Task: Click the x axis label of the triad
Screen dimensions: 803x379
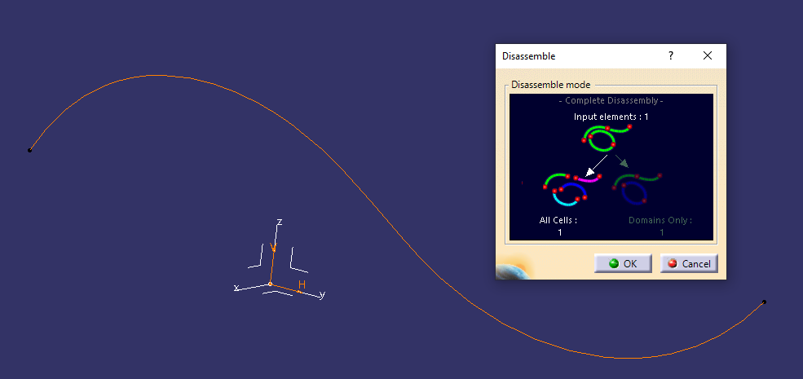Action: pos(236,288)
